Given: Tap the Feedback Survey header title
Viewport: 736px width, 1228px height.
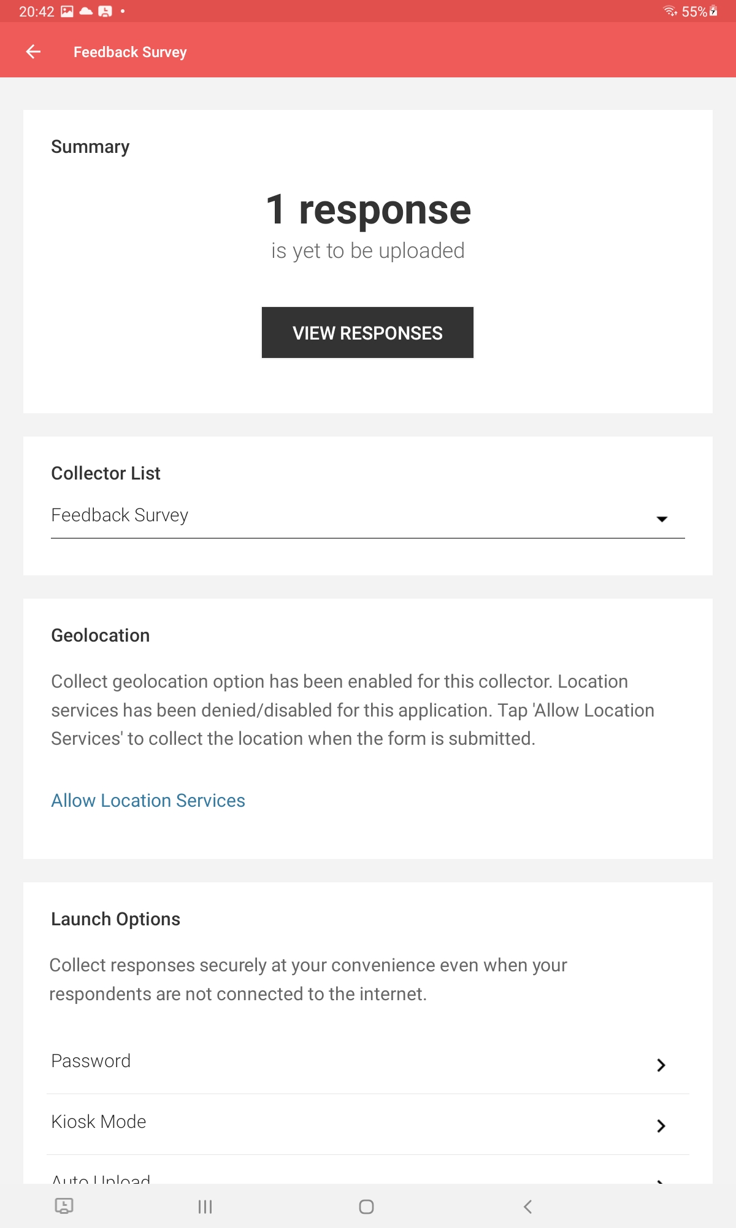Looking at the screenshot, I should [130, 52].
